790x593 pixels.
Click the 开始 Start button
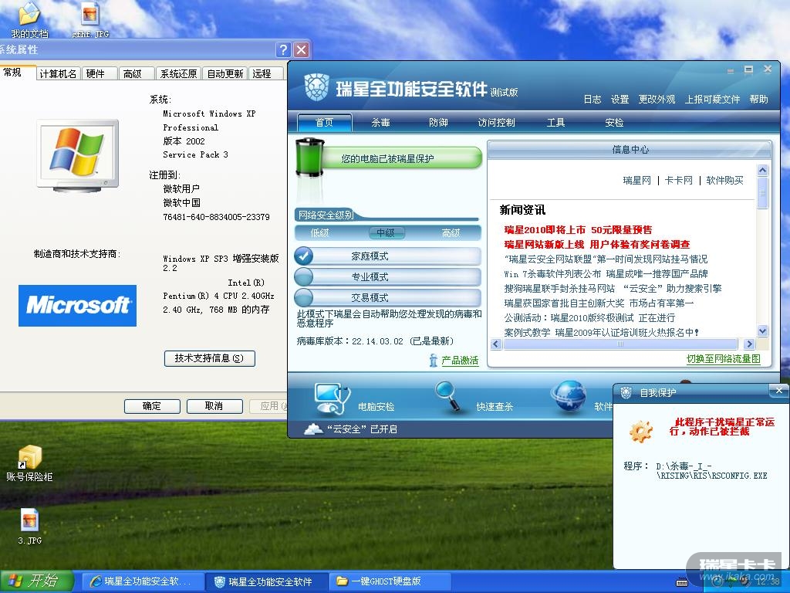37,581
